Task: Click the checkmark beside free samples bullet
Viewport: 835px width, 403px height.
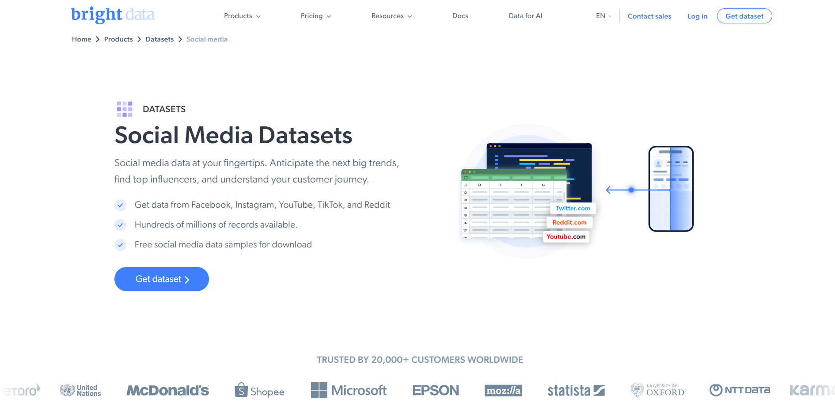Action: tap(120, 245)
